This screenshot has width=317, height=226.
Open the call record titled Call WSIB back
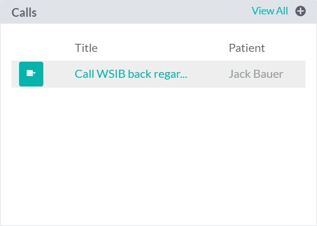[x=131, y=74]
